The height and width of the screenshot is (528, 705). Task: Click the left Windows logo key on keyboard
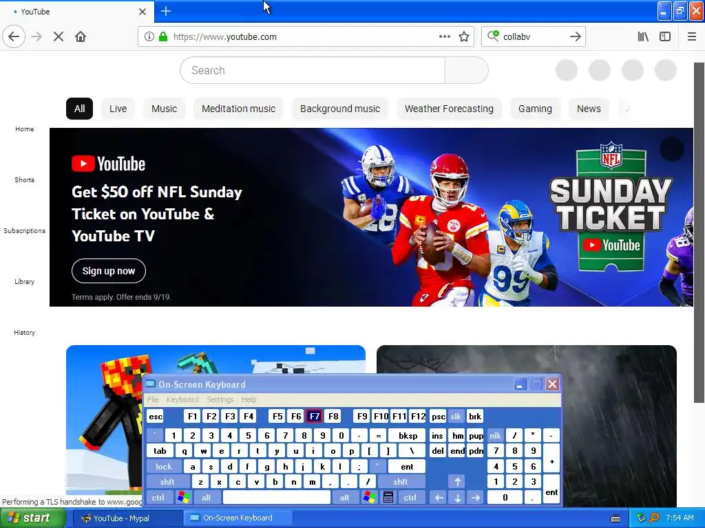tap(183, 498)
